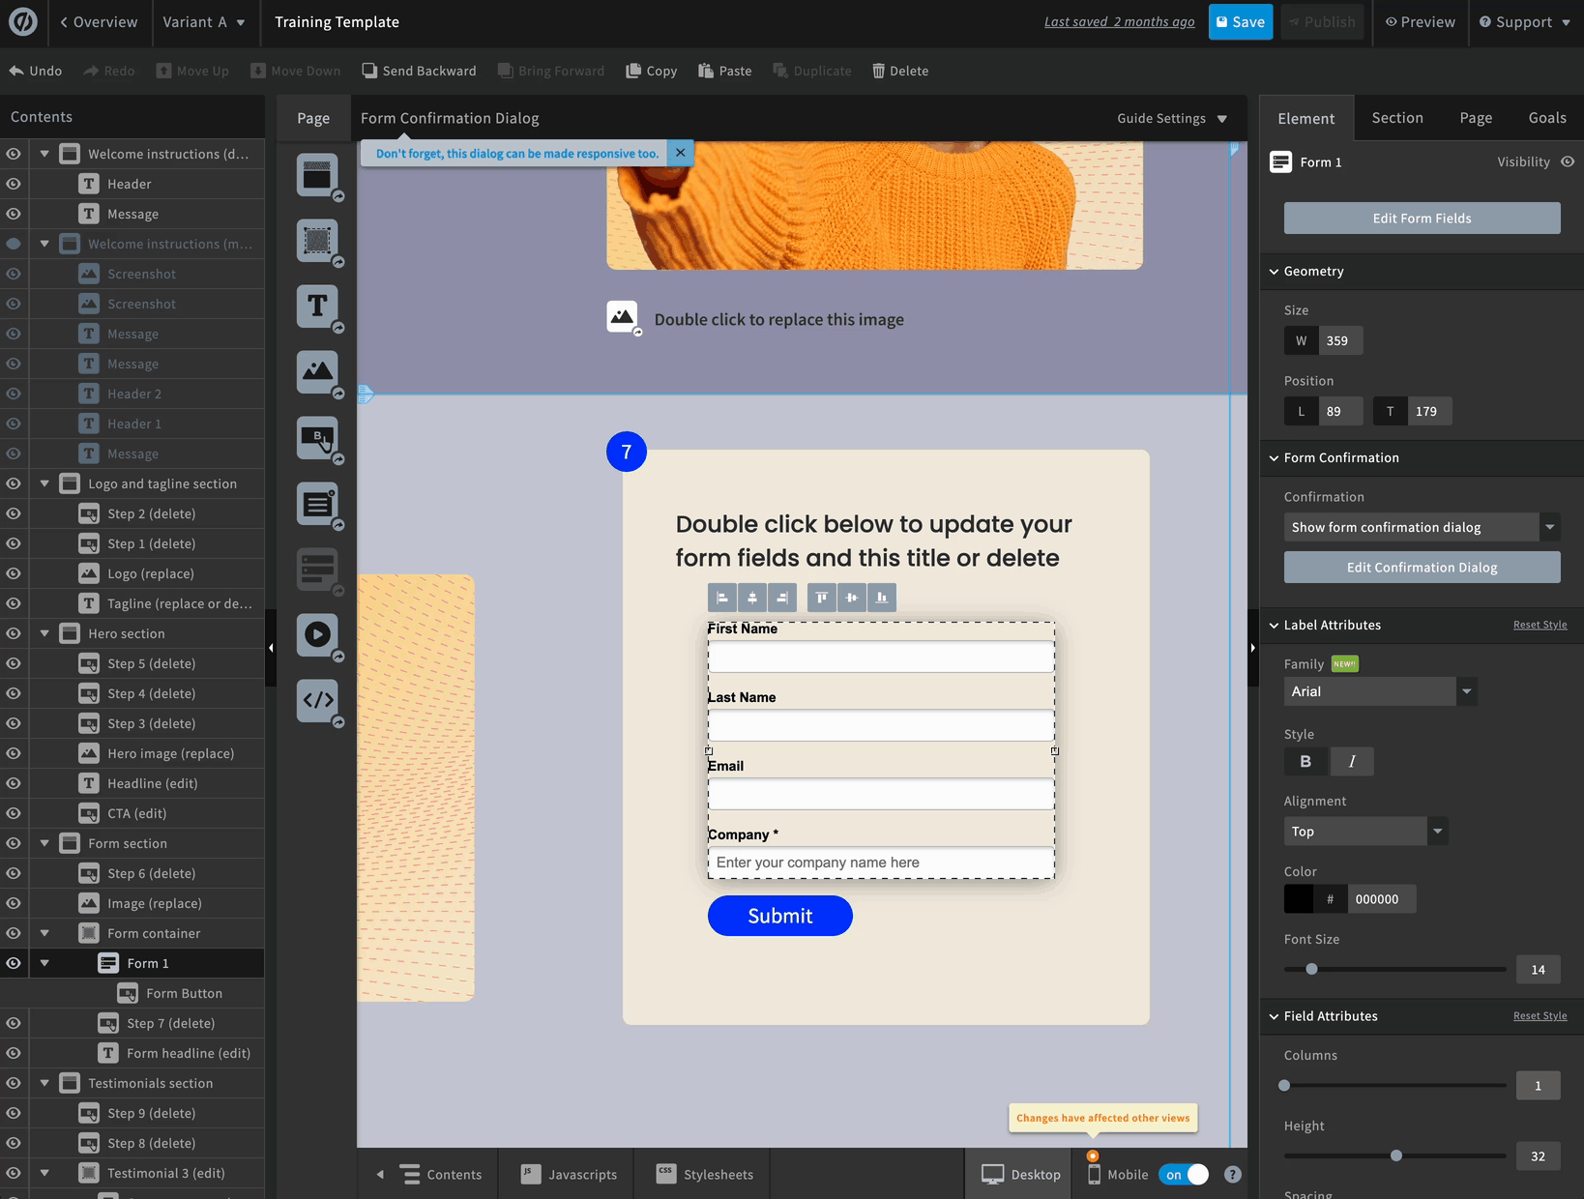Toggle italic label style
The width and height of the screenshot is (1584, 1199).
click(x=1352, y=761)
